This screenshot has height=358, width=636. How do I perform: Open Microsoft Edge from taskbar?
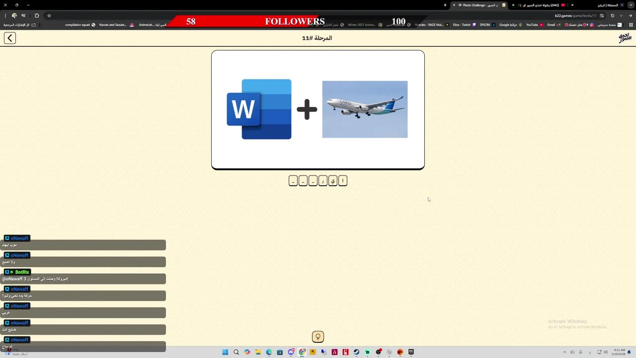point(269,352)
